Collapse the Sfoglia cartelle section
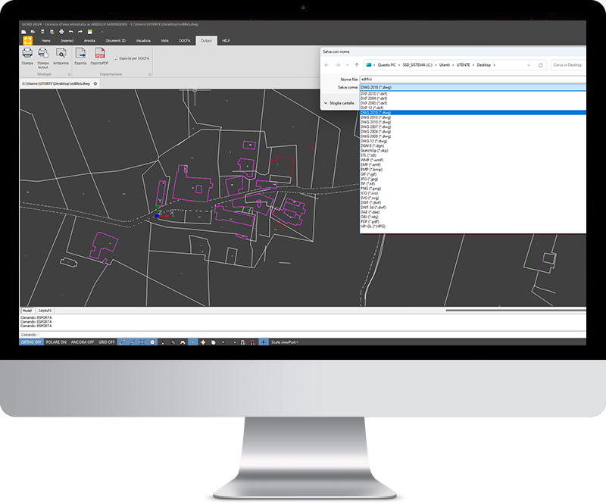The image size is (606, 503). [341, 103]
